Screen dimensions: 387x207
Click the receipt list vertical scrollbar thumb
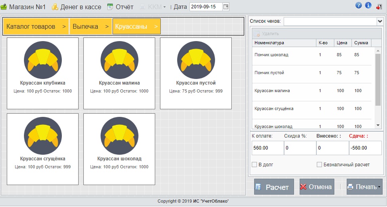tap(378, 80)
